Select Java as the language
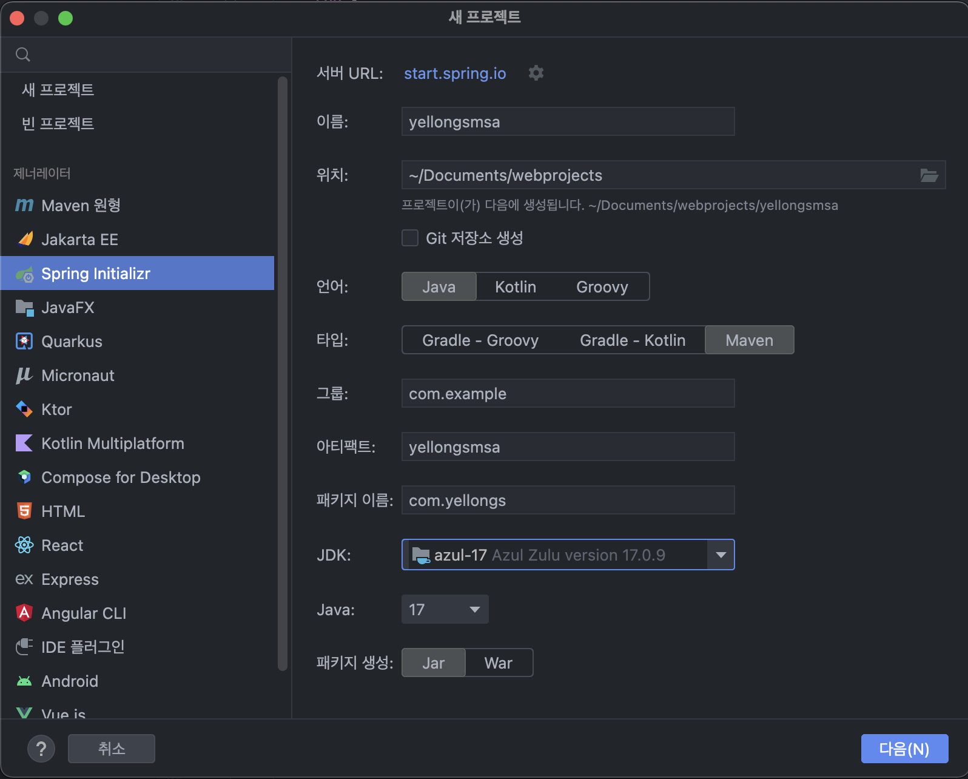The image size is (968, 779). tap(439, 286)
